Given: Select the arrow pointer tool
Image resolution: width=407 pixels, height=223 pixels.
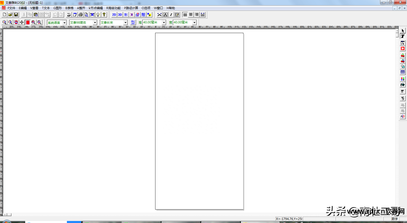Looking at the screenshot, I should (x=402, y=31).
